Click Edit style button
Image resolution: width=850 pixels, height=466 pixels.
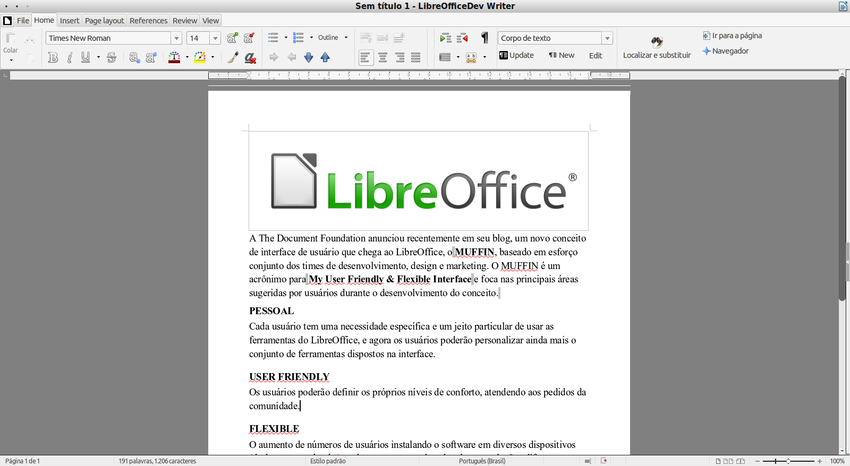pos(596,56)
